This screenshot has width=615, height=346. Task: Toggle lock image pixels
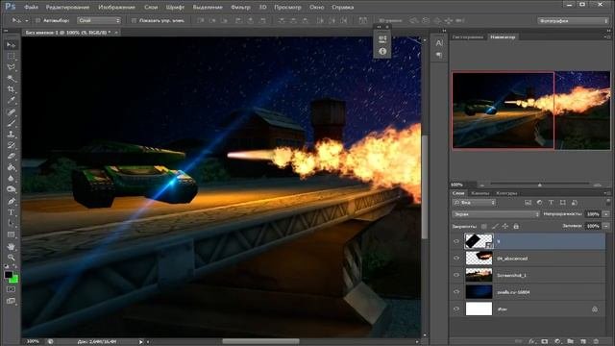point(495,227)
